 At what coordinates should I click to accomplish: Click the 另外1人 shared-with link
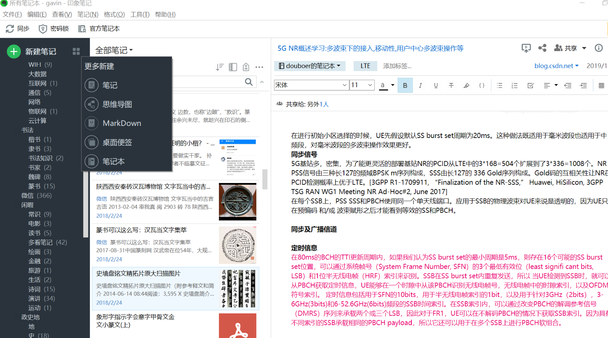pyautogui.click(x=318, y=104)
